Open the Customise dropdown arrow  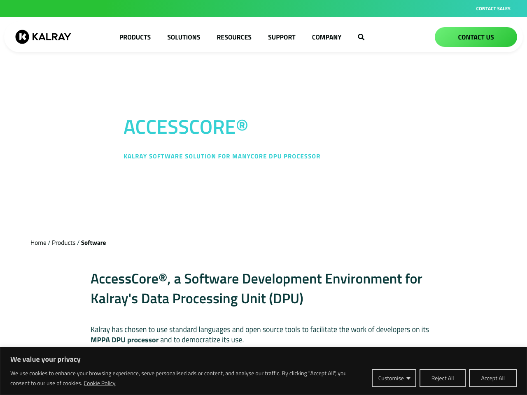coord(409,378)
